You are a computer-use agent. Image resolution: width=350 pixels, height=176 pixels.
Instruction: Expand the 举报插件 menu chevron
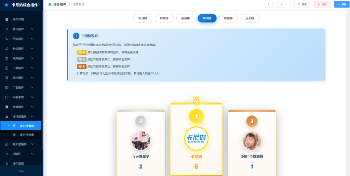pos(32,107)
